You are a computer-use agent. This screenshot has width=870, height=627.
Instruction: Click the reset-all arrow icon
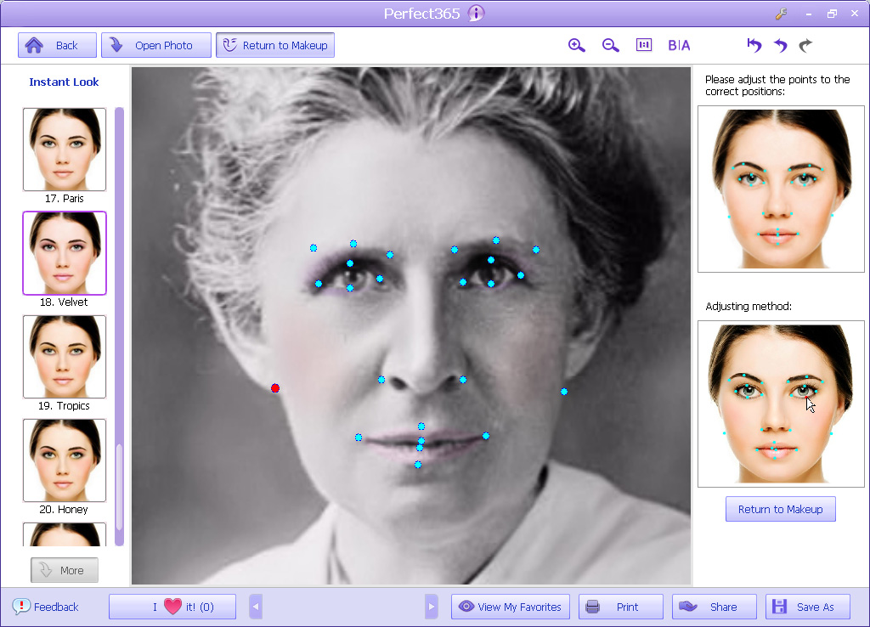click(754, 46)
